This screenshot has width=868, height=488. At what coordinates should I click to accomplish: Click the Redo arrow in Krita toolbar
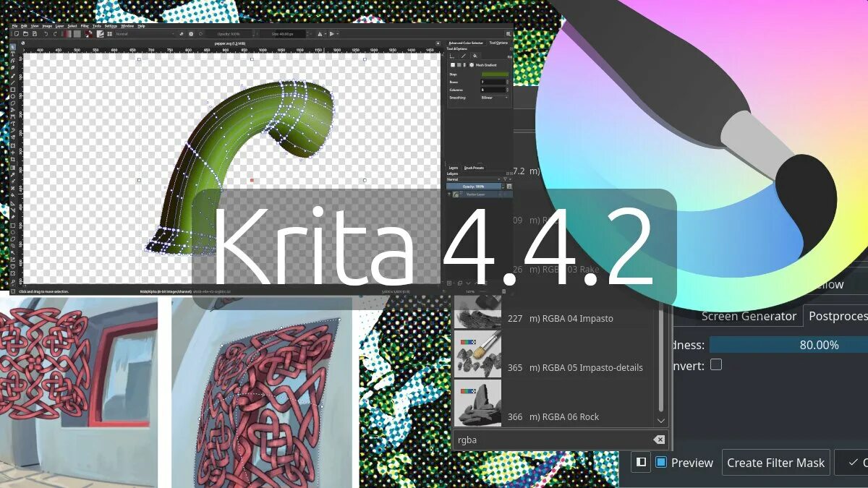pyautogui.click(x=55, y=34)
